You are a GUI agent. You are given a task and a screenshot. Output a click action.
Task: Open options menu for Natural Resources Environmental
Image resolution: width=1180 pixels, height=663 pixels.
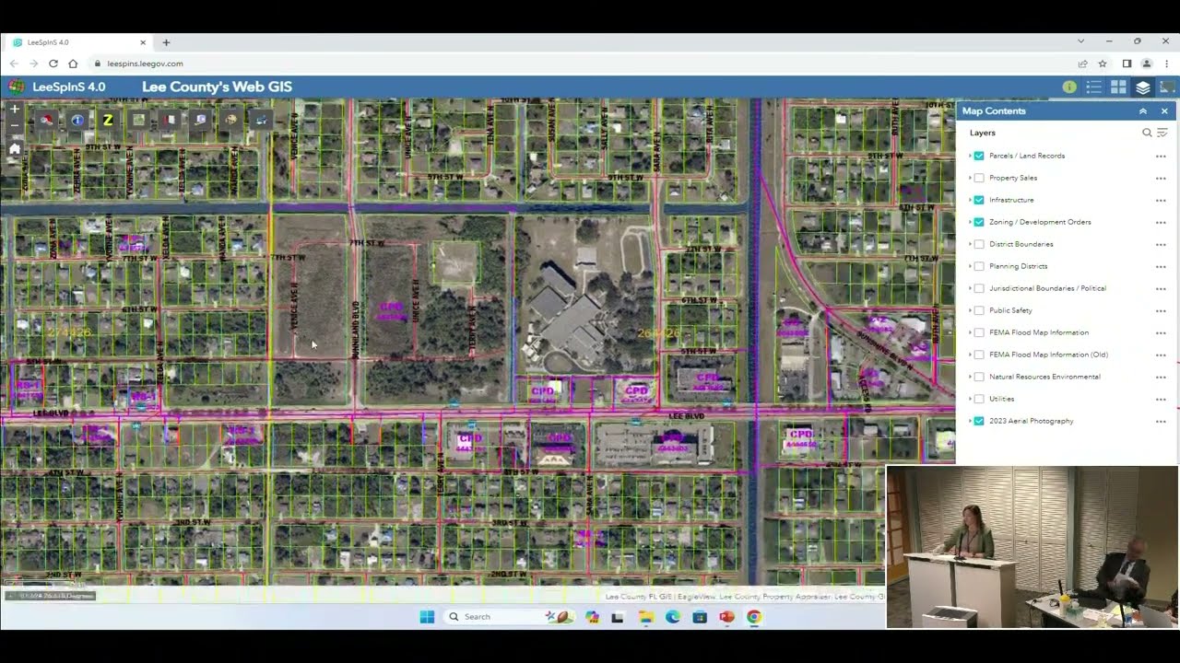click(x=1161, y=377)
